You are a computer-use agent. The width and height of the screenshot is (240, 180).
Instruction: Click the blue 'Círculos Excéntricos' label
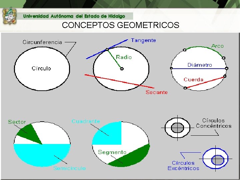click(183, 165)
